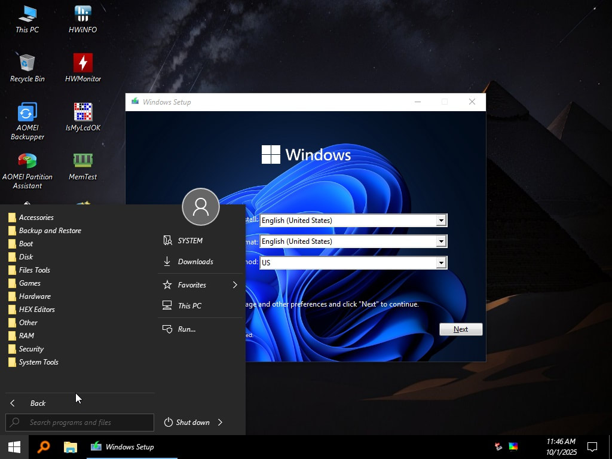
Task: Expand the language to install dropdown
Action: (441, 221)
